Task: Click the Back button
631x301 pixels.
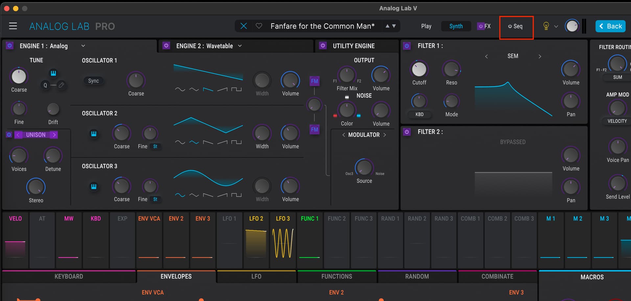Action: (611, 26)
